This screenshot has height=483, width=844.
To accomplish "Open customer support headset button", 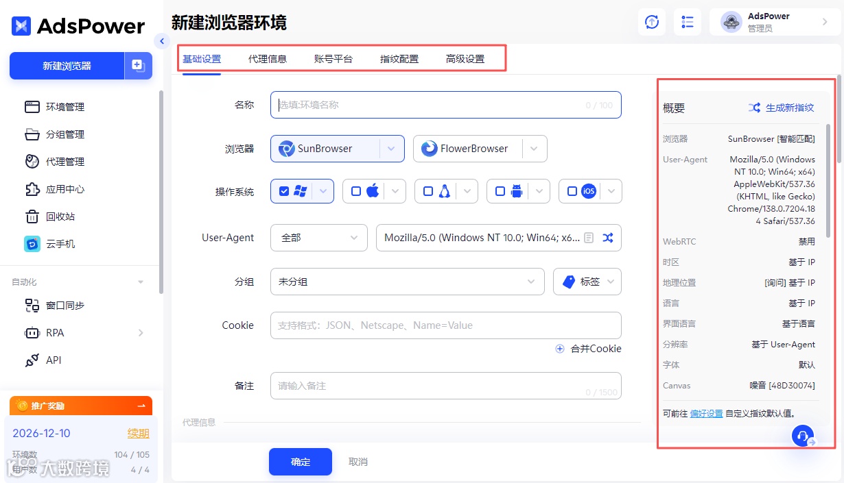I will [x=803, y=436].
